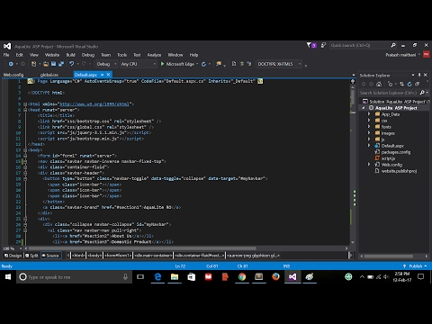The height and width of the screenshot is (324, 432).
Task: Open DOCTYPE: XHTML5 dropdown
Action: (x=279, y=64)
